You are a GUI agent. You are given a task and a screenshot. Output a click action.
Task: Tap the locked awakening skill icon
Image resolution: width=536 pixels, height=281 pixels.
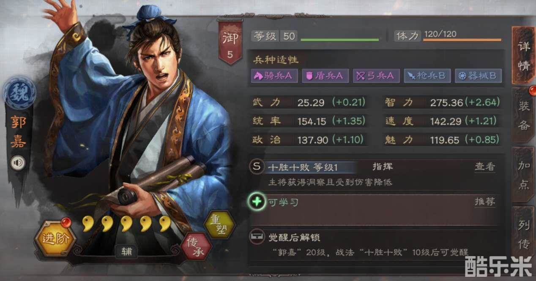(257, 237)
